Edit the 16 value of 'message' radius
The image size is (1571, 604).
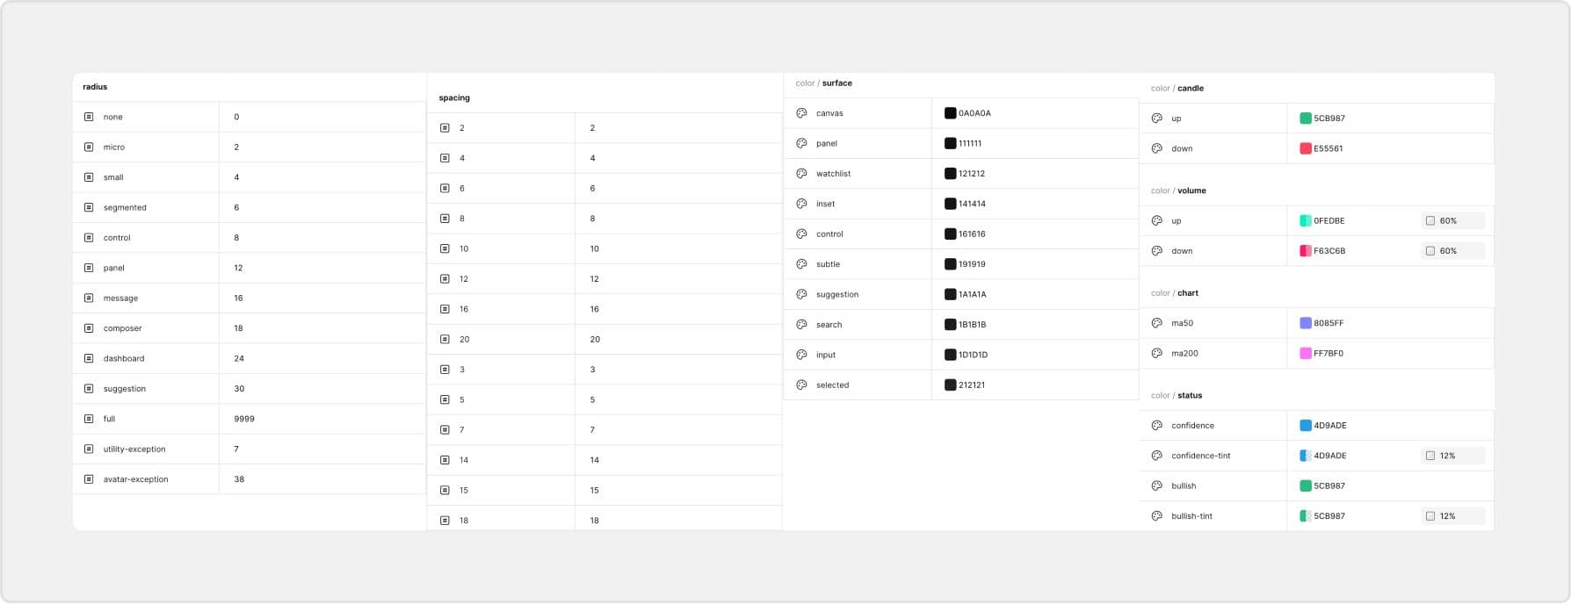[238, 298]
